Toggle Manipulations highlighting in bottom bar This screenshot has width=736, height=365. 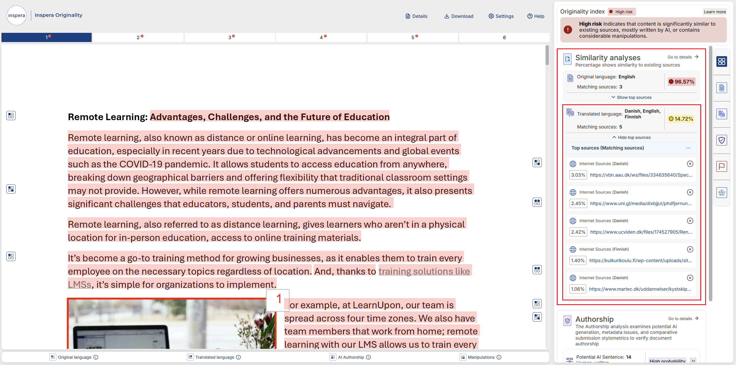pyautogui.click(x=463, y=357)
